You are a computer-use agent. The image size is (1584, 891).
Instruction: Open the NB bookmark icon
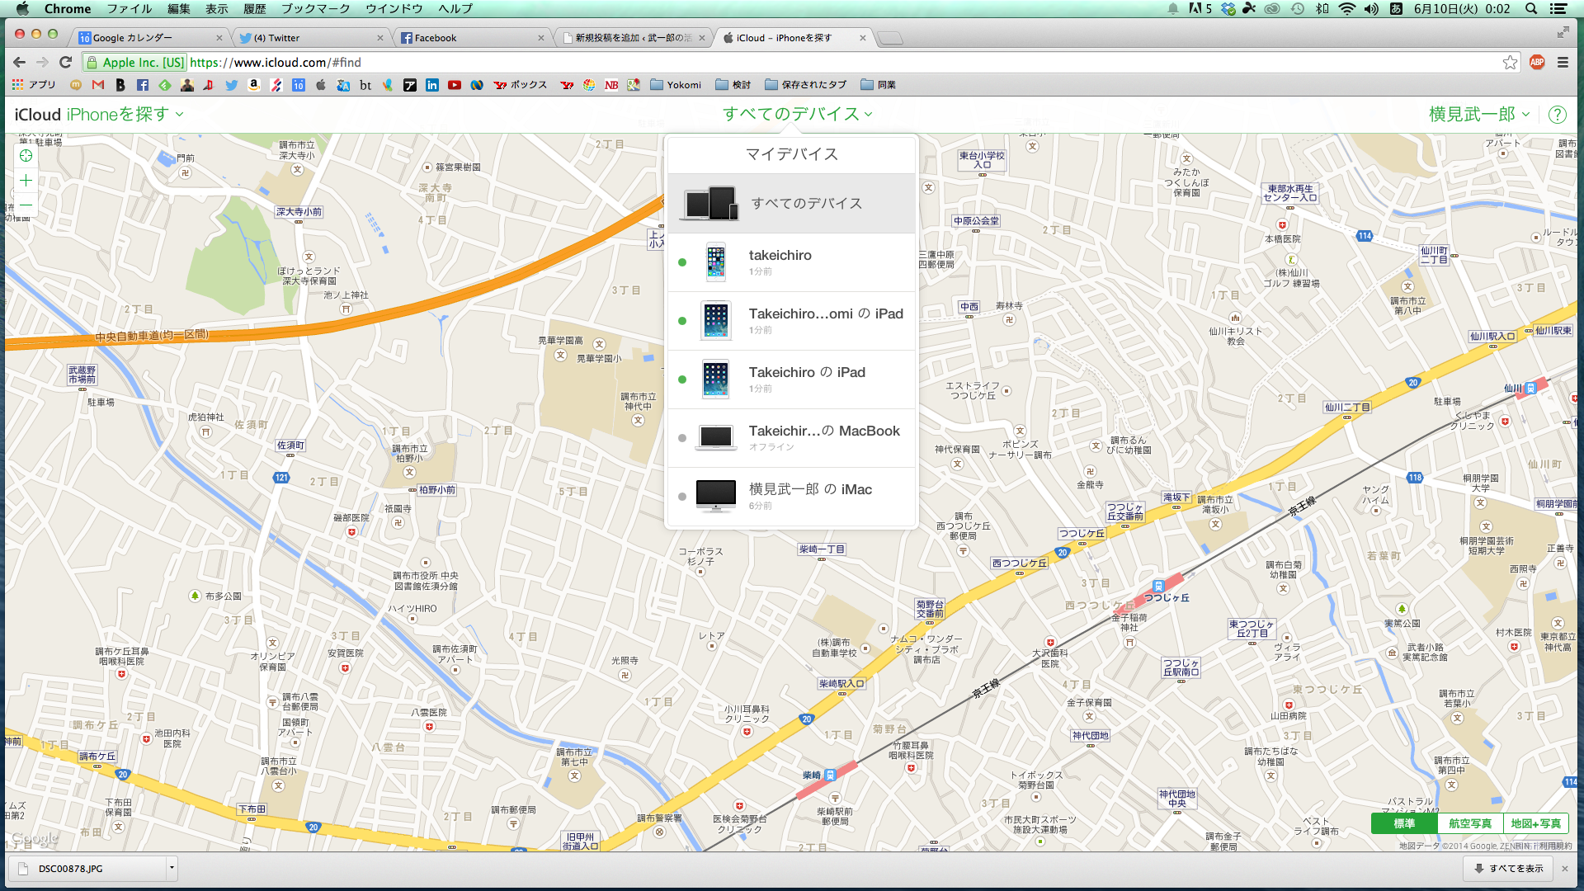(x=611, y=85)
